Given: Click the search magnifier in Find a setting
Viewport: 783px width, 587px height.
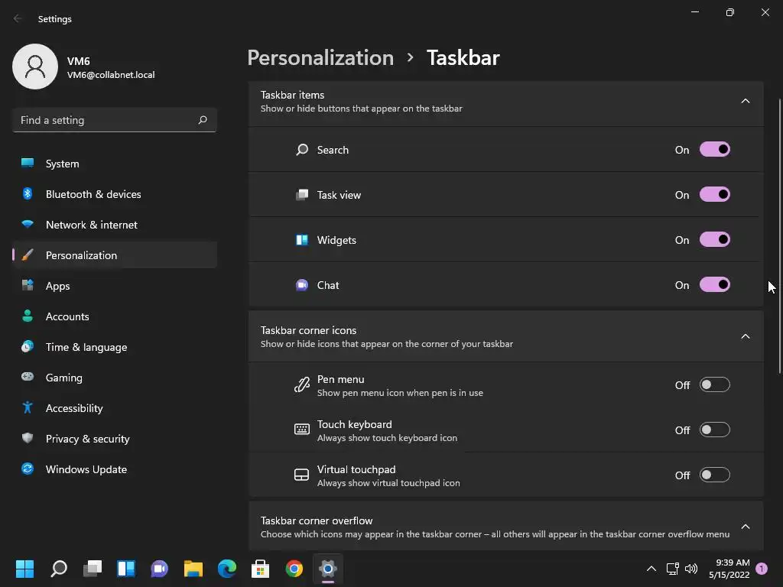Looking at the screenshot, I should coord(203,120).
